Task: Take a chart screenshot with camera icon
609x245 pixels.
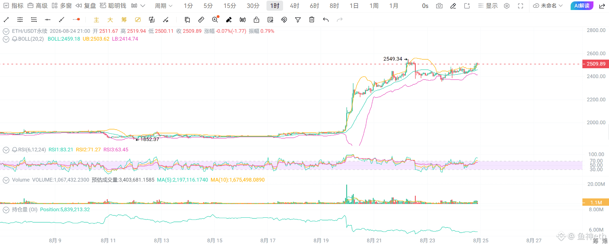Action: [x=439, y=6]
